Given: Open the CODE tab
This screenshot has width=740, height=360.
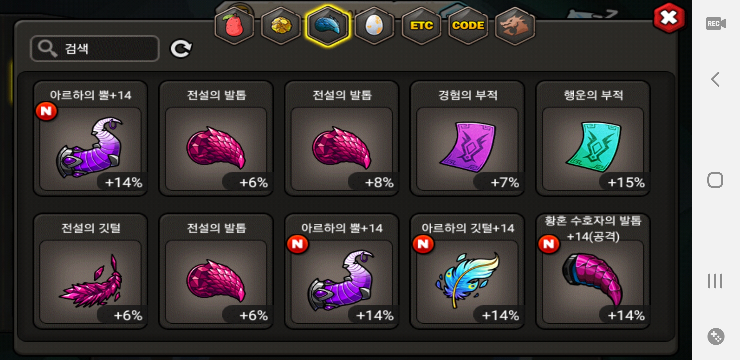Looking at the screenshot, I should (468, 26).
